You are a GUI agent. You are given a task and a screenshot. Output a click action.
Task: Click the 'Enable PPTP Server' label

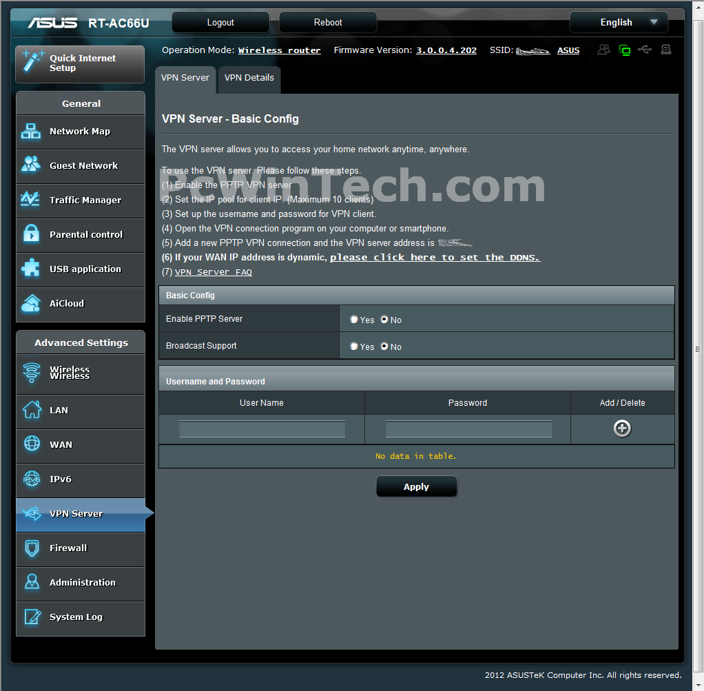[x=205, y=319]
